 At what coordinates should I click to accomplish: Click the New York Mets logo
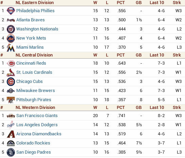click(11, 38)
